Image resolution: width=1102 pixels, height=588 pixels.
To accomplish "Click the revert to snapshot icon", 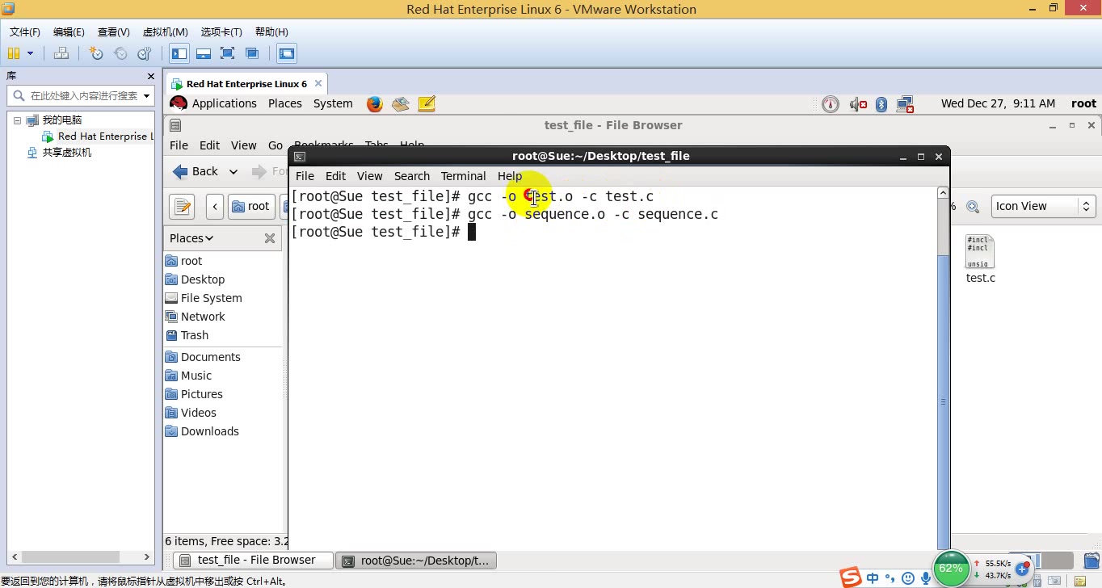I will pyautogui.click(x=120, y=53).
